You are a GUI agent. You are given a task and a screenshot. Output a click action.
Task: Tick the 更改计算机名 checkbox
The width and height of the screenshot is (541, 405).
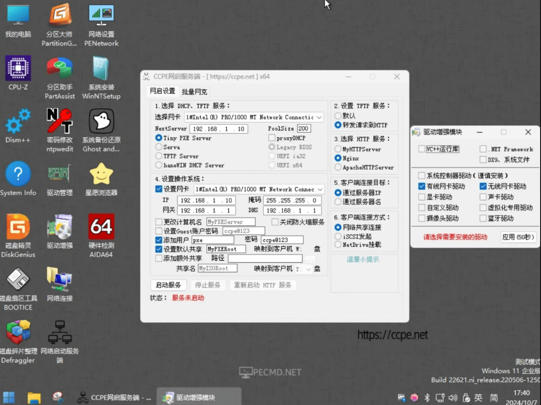pos(159,222)
